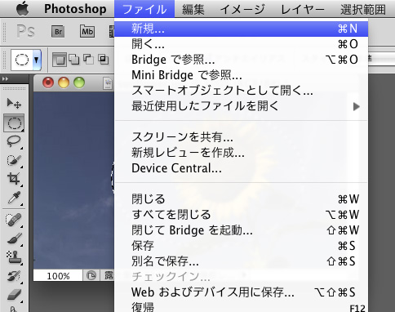Select the Quick Selection tool
This screenshot has width=395, height=312.
click(14, 160)
